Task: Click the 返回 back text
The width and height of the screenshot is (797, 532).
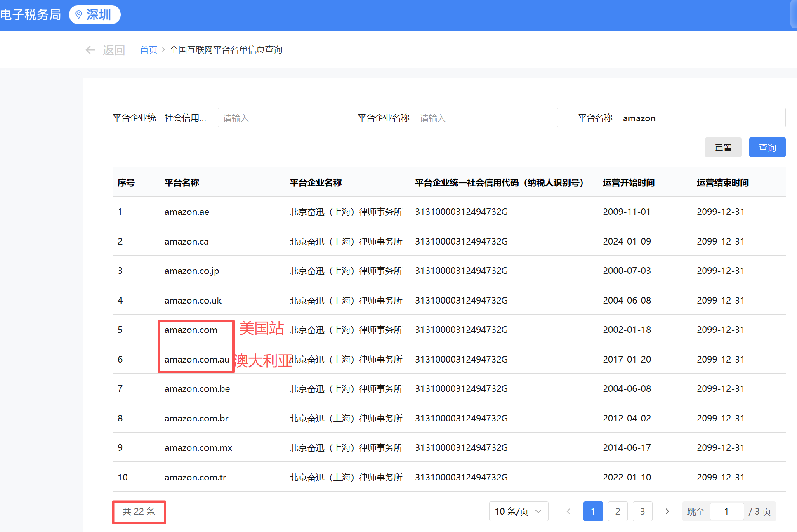Action: [113, 50]
